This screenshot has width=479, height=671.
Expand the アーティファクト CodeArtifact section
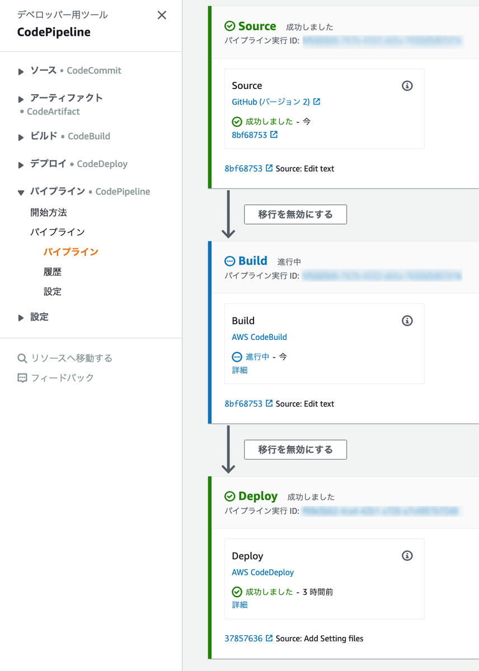click(x=21, y=99)
